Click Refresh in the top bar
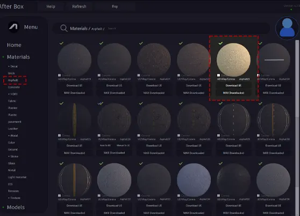The image size is (300, 216). (79, 6)
